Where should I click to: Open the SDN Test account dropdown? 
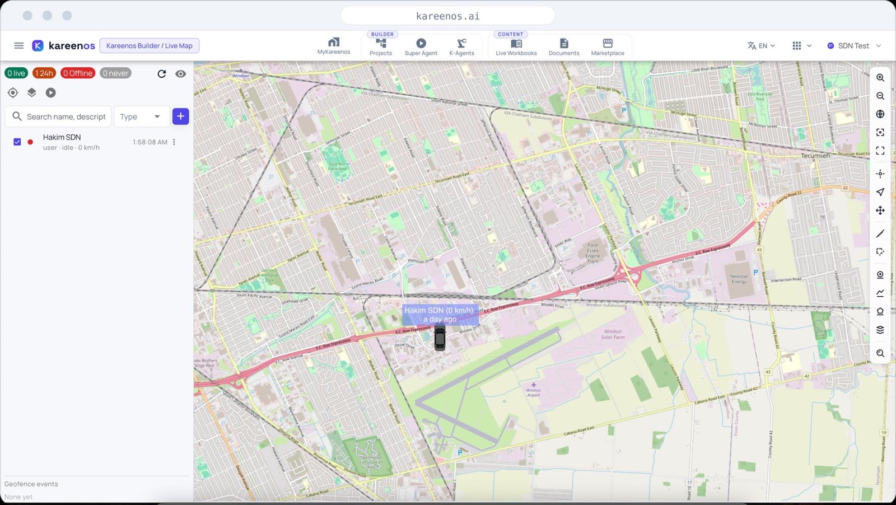click(x=854, y=46)
